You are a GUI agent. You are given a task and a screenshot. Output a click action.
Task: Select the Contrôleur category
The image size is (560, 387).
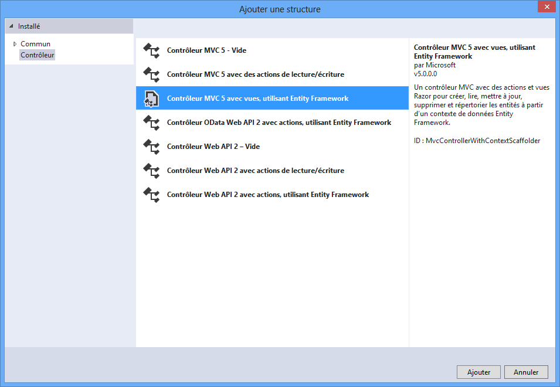tap(37, 55)
